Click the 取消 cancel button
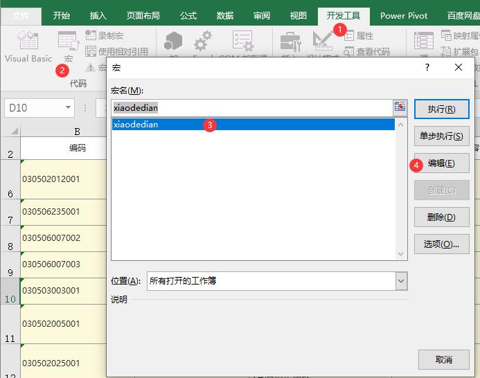Viewport: 480px width, 378px height. [443, 360]
